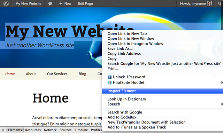Expand the HootSuite Hootlet submenu arrow
The image size is (223, 133).
tap(222, 83)
